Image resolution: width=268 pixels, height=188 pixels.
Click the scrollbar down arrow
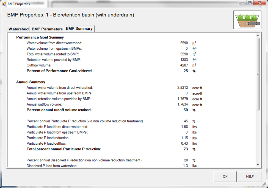258,165
